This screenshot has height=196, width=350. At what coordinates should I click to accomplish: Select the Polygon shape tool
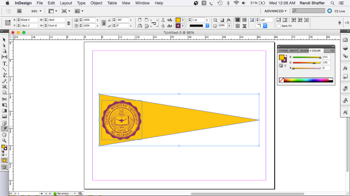[4, 93]
